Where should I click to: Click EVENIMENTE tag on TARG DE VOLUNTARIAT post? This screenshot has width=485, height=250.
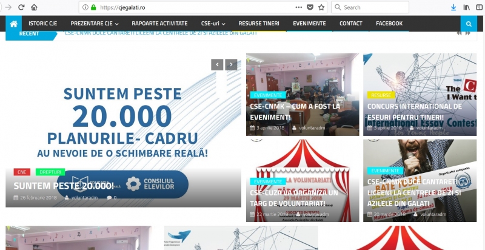(x=268, y=181)
